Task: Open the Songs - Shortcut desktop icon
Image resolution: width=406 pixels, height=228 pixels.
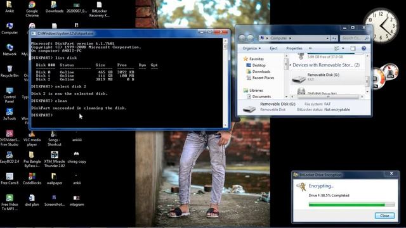Action: 54,138
